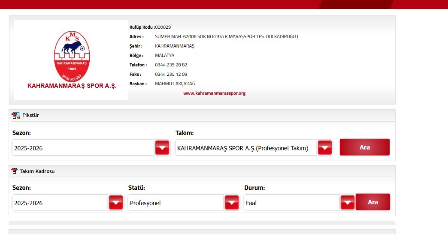The width and height of the screenshot is (448, 248).
Task: Open the Takım Kadrosu Sezon dropdown arrow
Action: pyautogui.click(x=116, y=203)
